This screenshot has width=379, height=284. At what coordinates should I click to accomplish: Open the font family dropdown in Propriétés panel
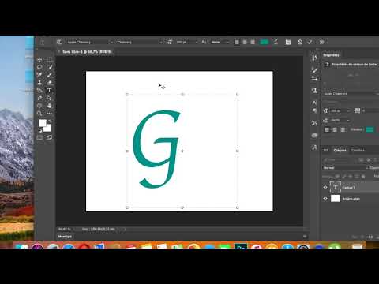click(351, 94)
